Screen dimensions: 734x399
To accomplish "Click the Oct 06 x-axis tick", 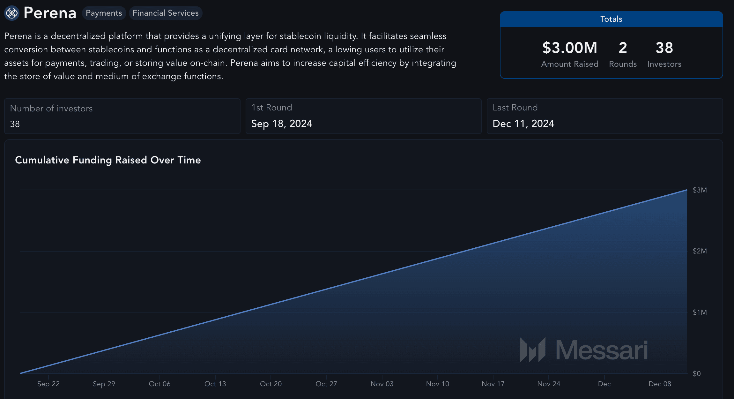I will [159, 384].
